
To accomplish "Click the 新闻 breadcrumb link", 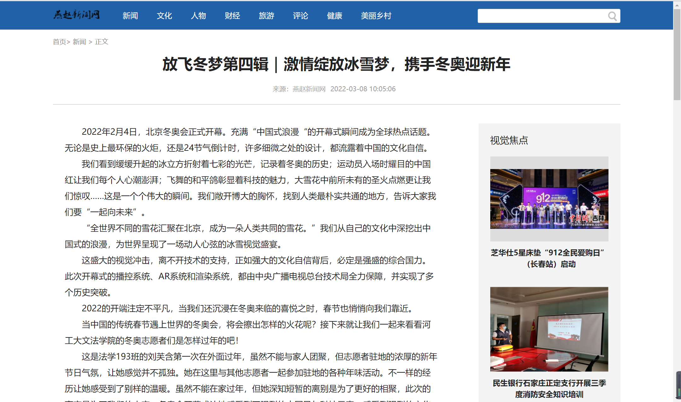I will tap(79, 42).
